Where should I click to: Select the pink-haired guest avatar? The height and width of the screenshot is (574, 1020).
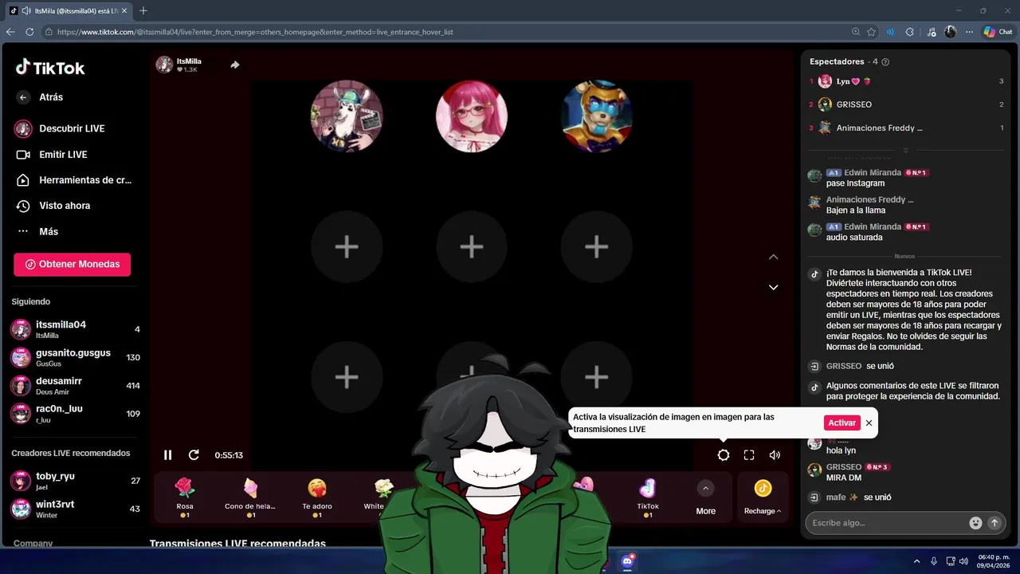point(472,116)
